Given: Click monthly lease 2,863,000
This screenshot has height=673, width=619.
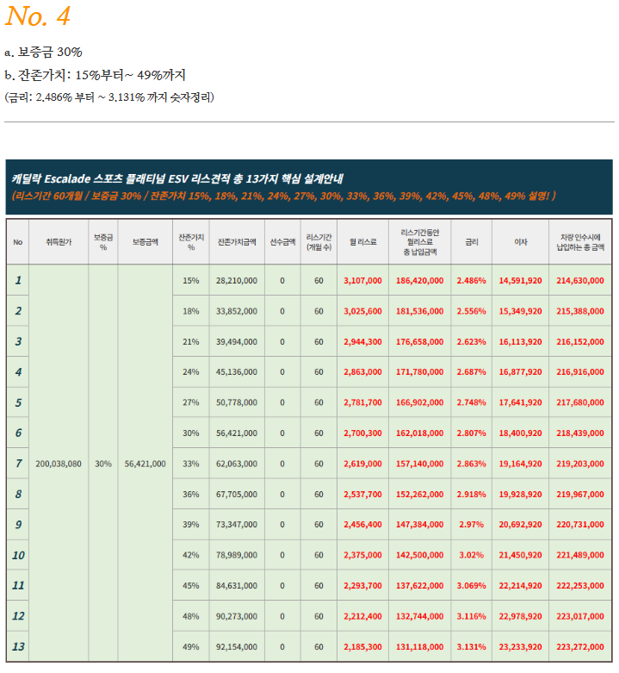Looking at the screenshot, I should [362, 372].
